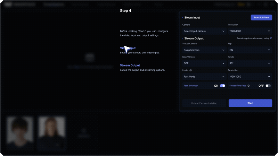The height and width of the screenshot is (156, 278).
Task: Enable the Freeze If No Face switch
Action: click(x=268, y=86)
